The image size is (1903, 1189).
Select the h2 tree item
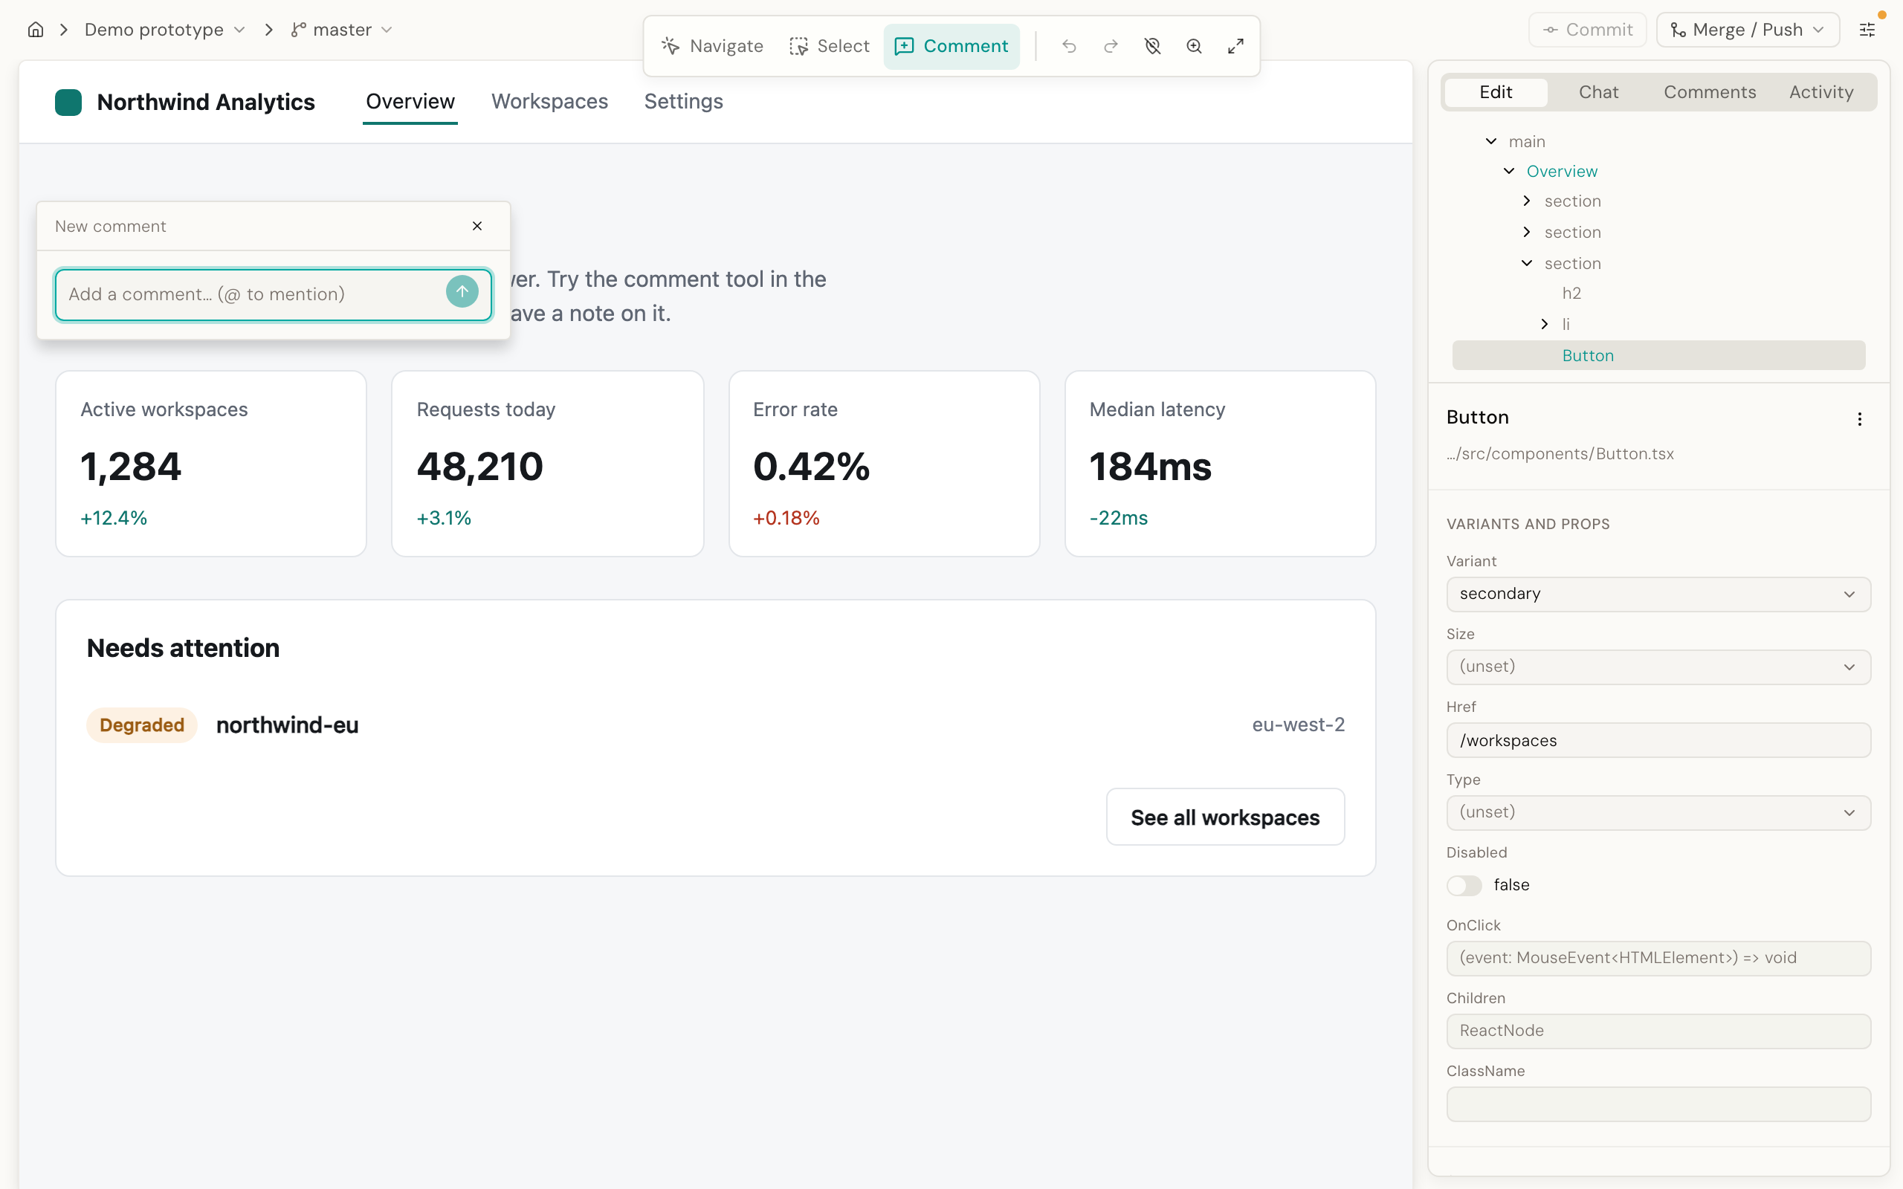1571,294
